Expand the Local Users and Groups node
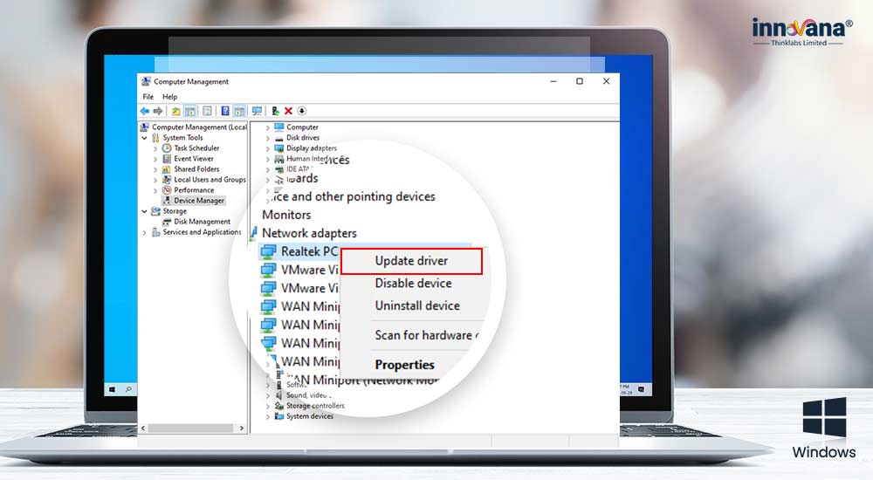 (155, 181)
